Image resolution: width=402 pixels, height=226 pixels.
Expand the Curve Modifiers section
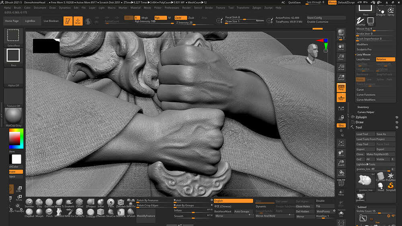366,100
